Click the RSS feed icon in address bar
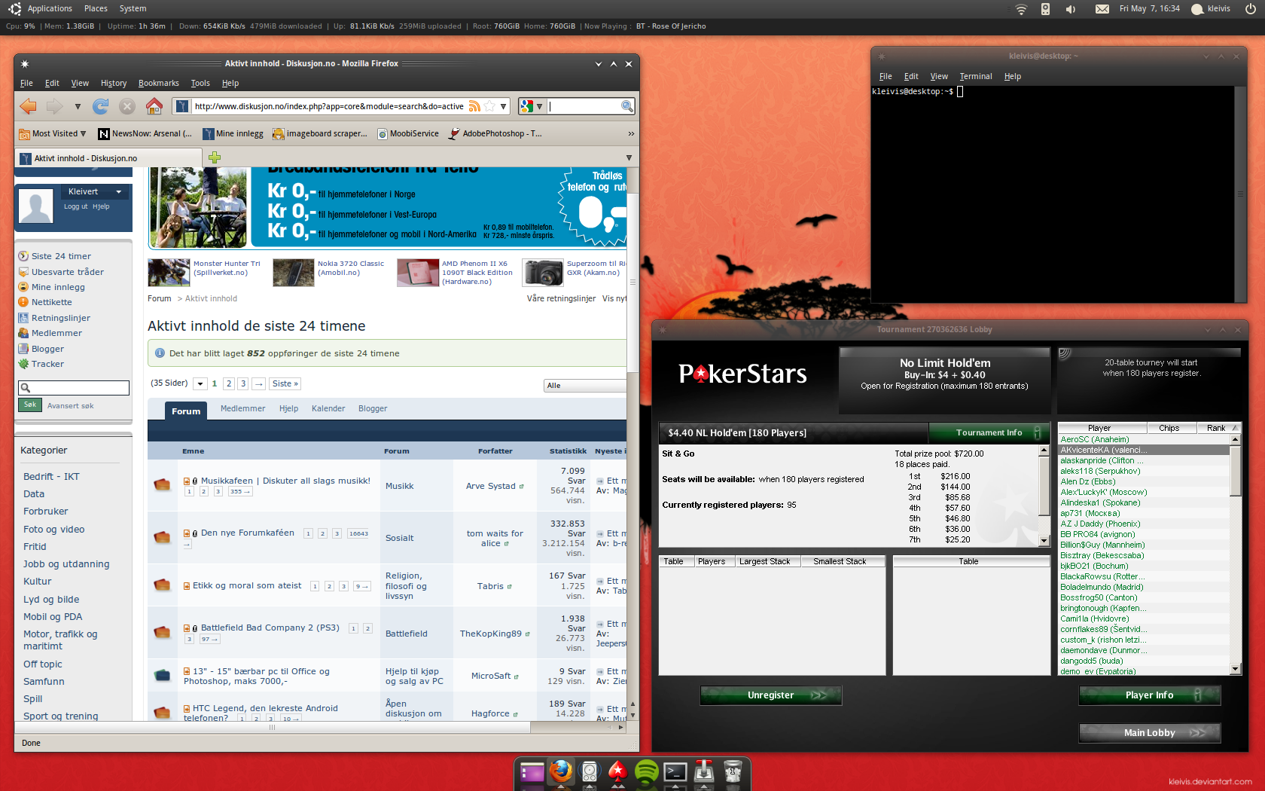Screen dimensions: 1265x791 point(474,106)
